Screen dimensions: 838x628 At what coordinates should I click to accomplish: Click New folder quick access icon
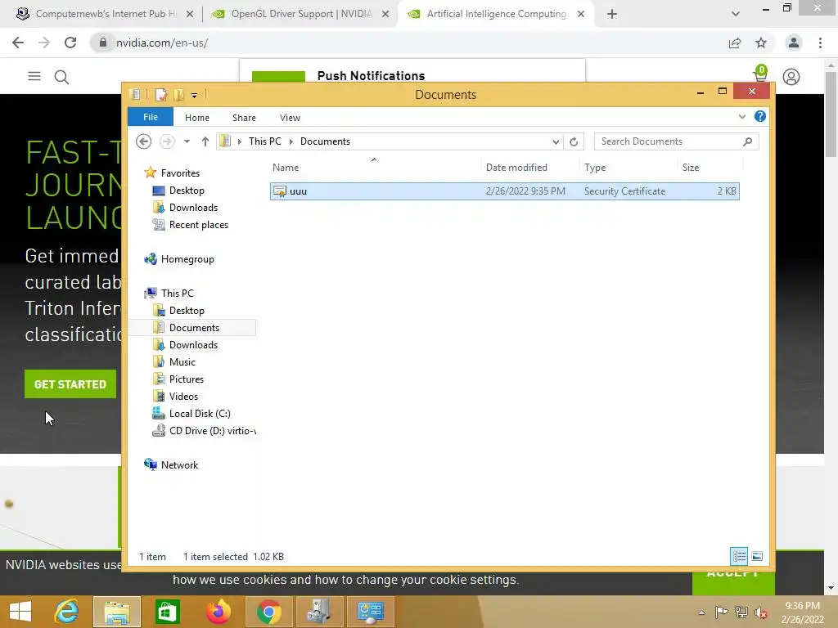coord(178,95)
